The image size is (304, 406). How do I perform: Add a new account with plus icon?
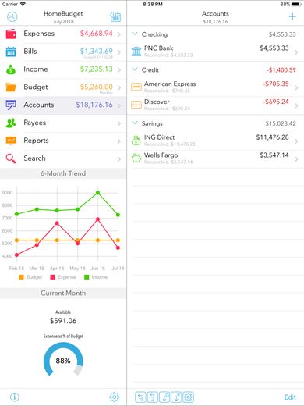click(x=292, y=16)
